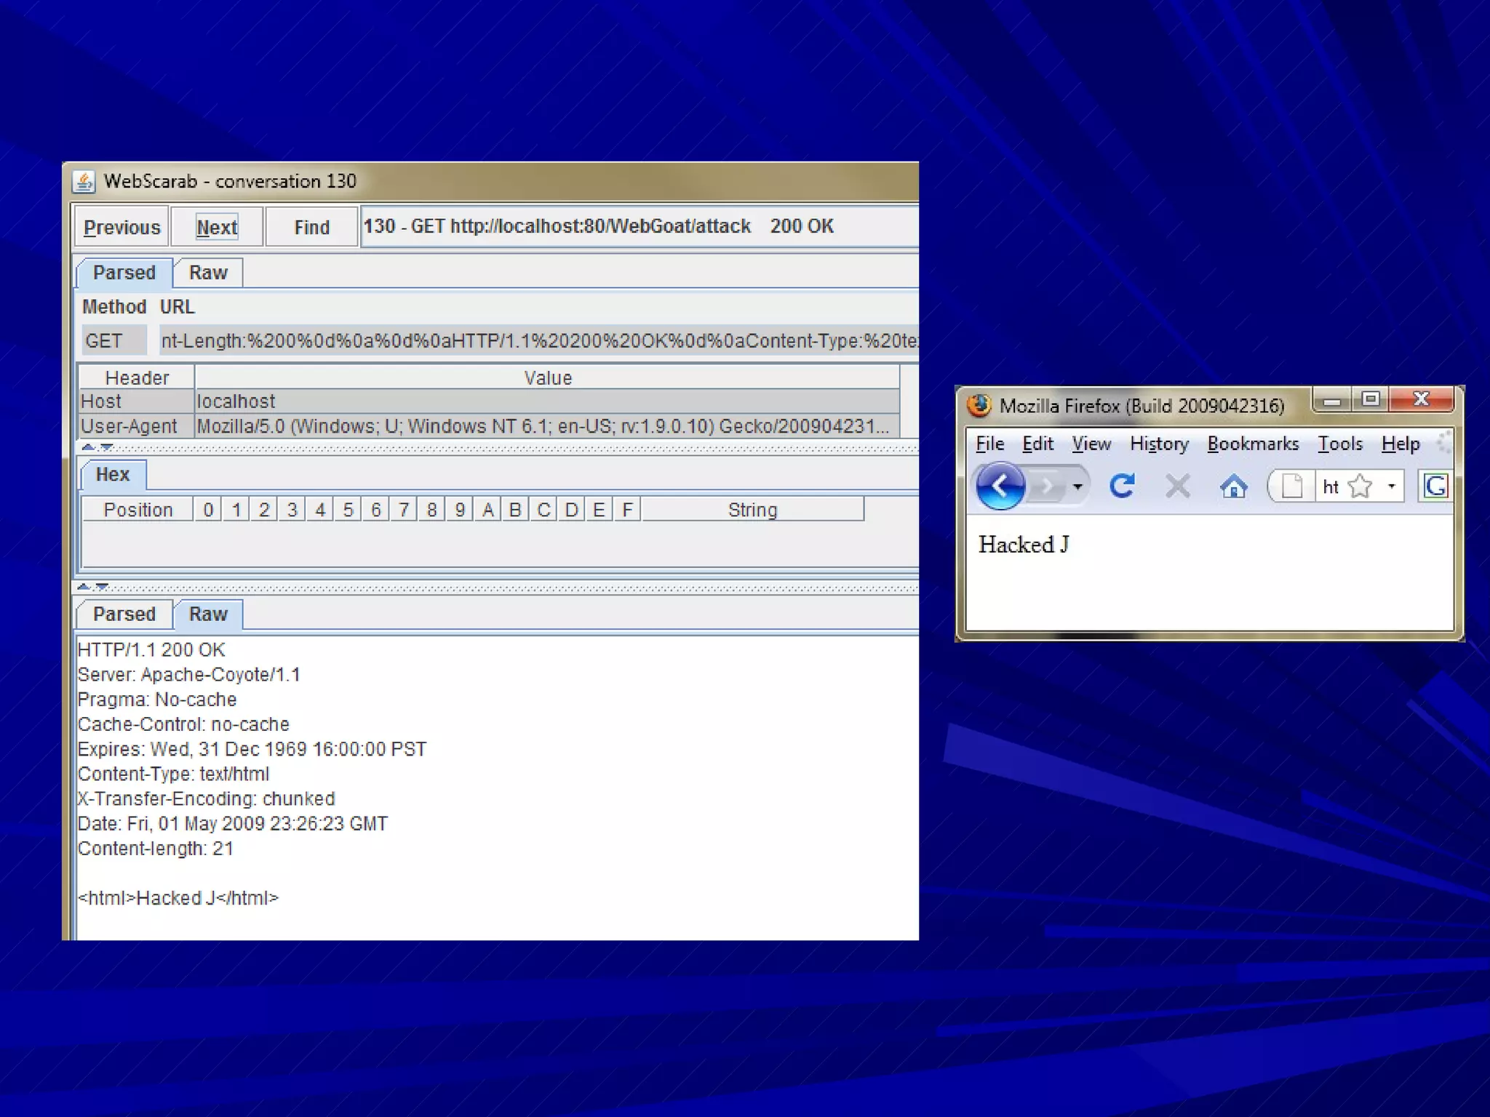Open address bar history dropdown arrow

coord(1392,486)
